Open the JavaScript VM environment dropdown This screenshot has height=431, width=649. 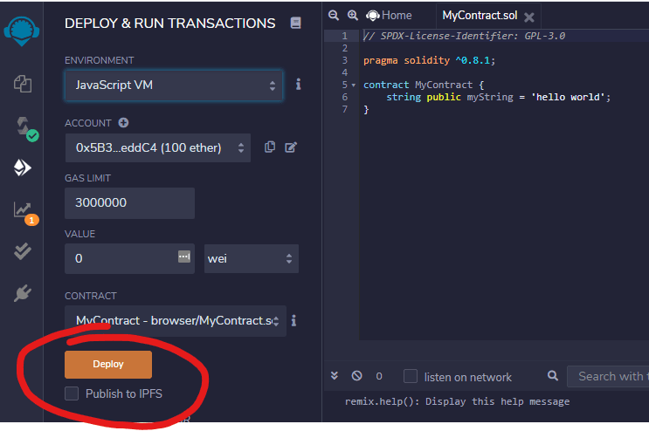pyautogui.click(x=174, y=86)
